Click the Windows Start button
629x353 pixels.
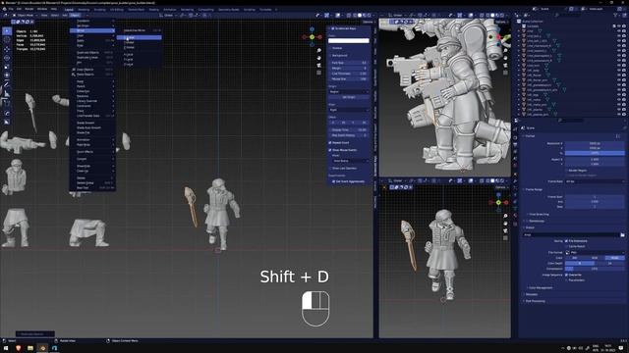pyautogui.click(x=6, y=348)
